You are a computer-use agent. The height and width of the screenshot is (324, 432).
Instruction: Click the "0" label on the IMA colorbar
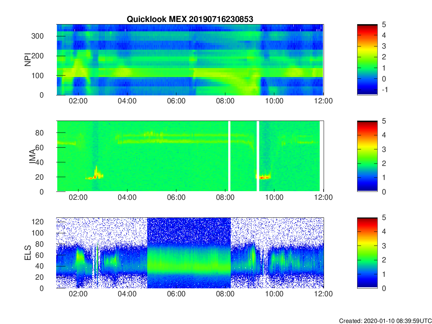click(x=383, y=192)
